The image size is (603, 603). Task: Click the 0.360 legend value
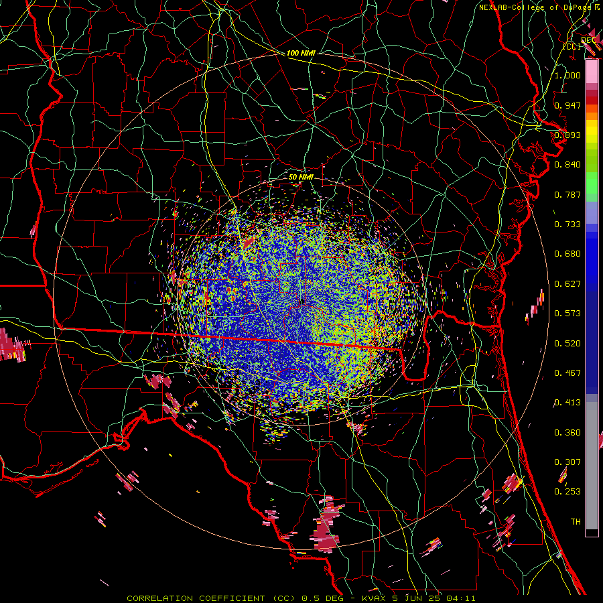pyautogui.click(x=567, y=432)
